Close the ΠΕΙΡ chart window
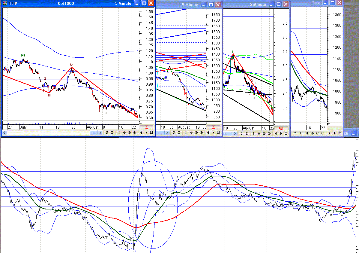The image size is (359, 253). pyautogui.click(x=151, y=3)
